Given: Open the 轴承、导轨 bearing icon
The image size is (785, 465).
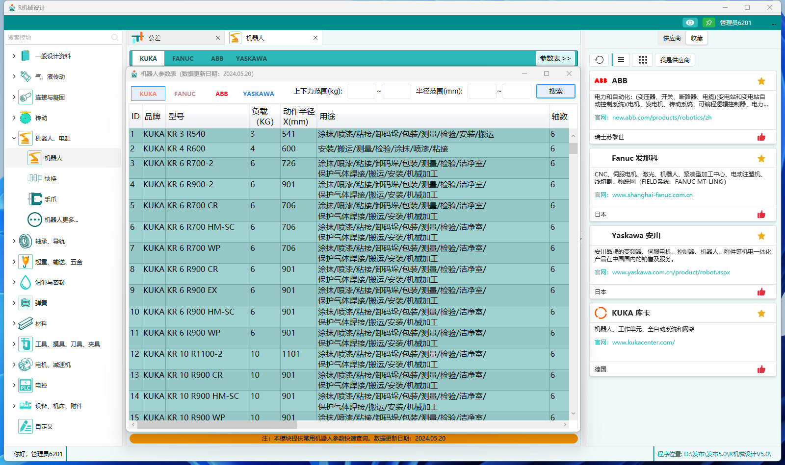Looking at the screenshot, I should tap(26, 241).
